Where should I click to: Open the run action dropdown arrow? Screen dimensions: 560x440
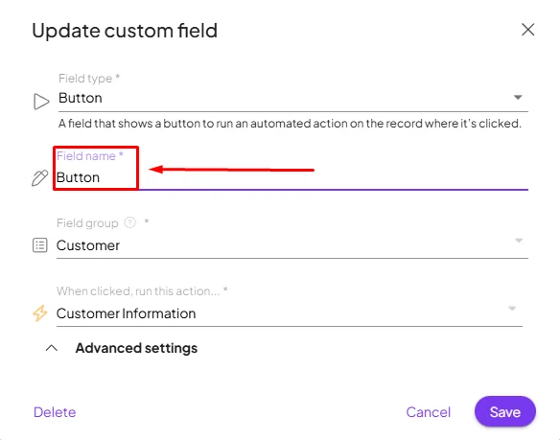[x=512, y=309]
